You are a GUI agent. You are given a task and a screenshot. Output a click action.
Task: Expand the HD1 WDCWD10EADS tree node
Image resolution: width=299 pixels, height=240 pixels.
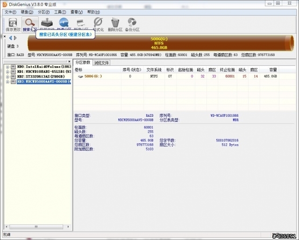coord(7,72)
